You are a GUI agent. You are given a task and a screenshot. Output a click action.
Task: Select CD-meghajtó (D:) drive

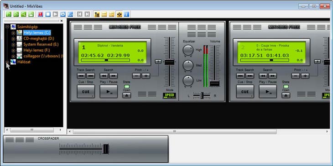coord(39,38)
